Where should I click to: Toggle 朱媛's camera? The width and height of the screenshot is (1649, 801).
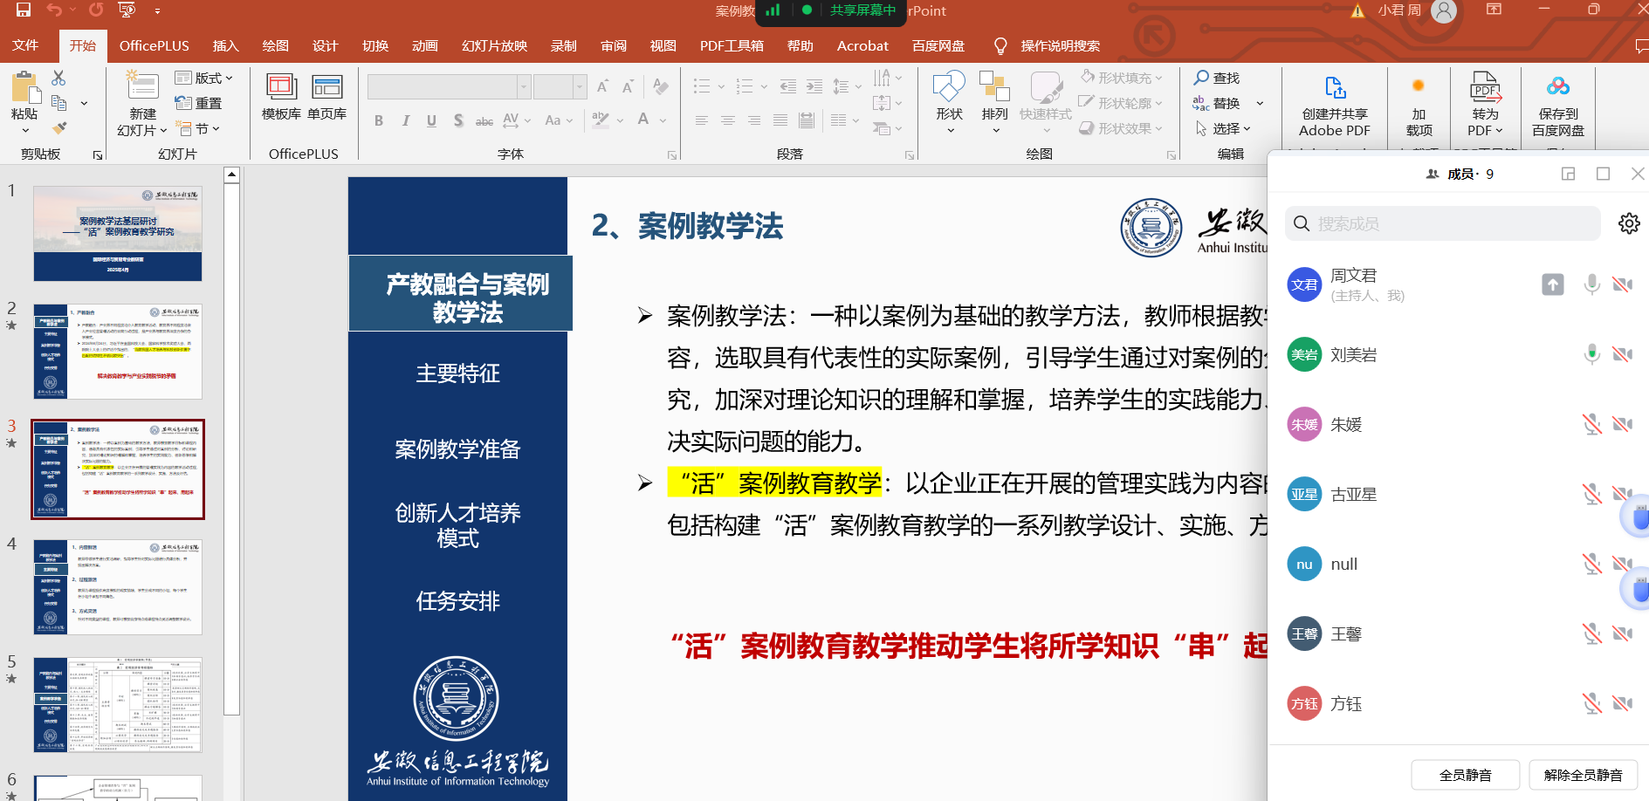(1623, 424)
